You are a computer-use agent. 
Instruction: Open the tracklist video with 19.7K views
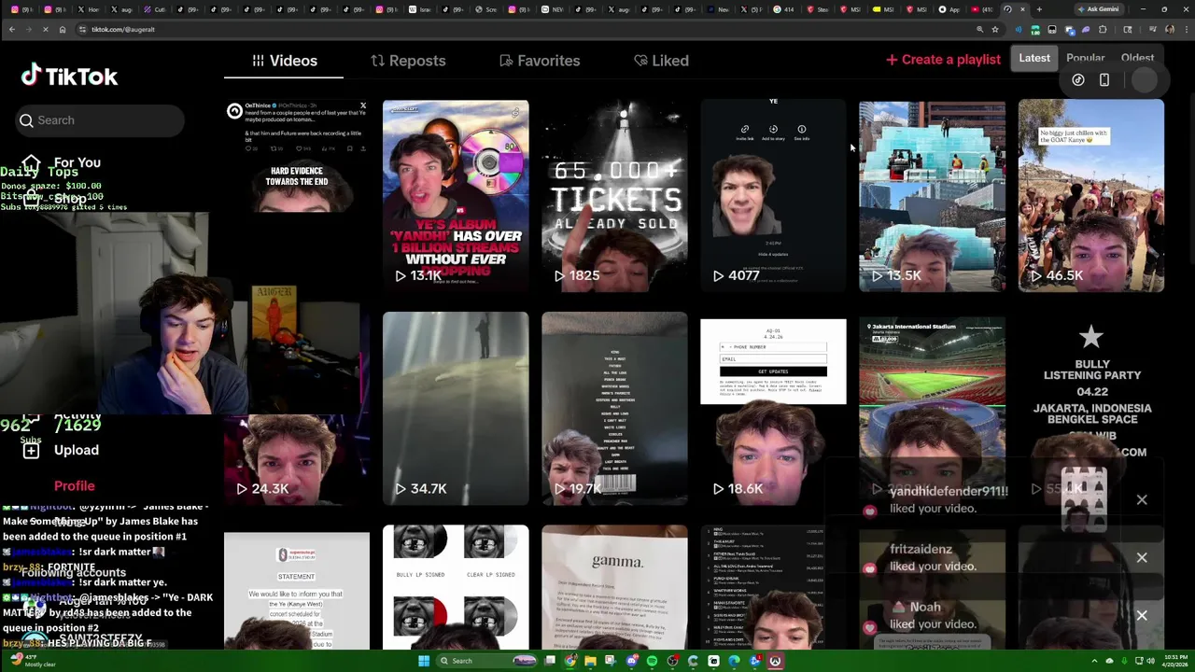tap(614, 409)
